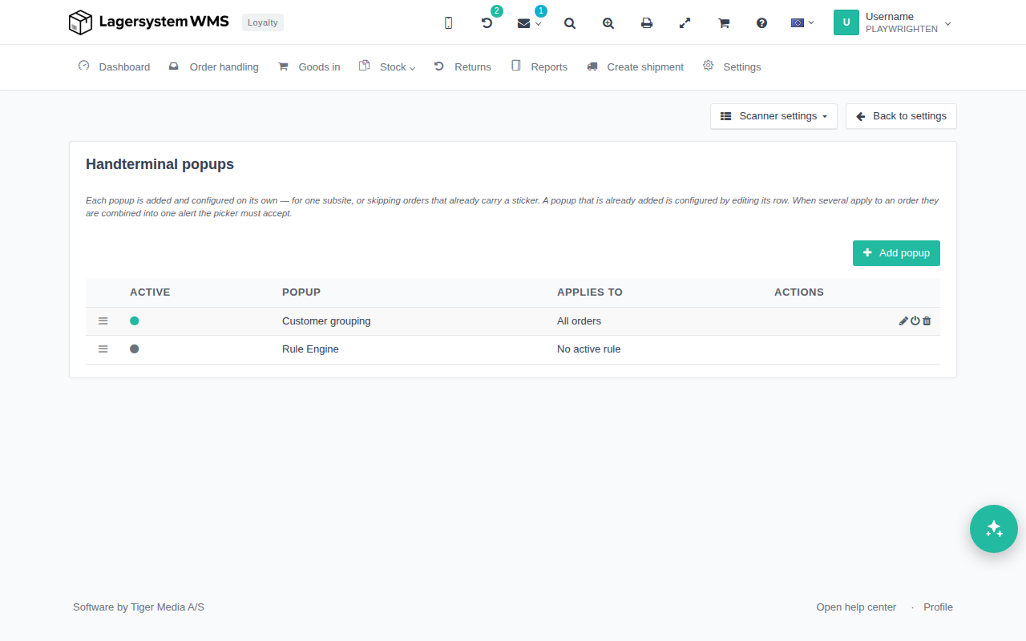The width and height of the screenshot is (1026, 641).
Task: Open the advanced search zoom-plus icon
Action: click(608, 23)
